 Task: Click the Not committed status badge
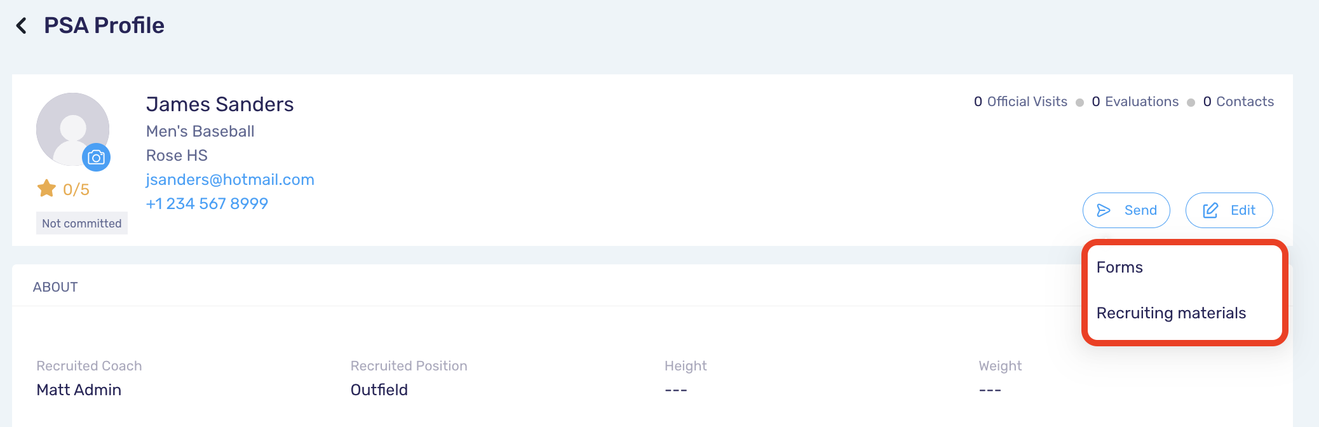pyautogui.click(x=82, y=223)
